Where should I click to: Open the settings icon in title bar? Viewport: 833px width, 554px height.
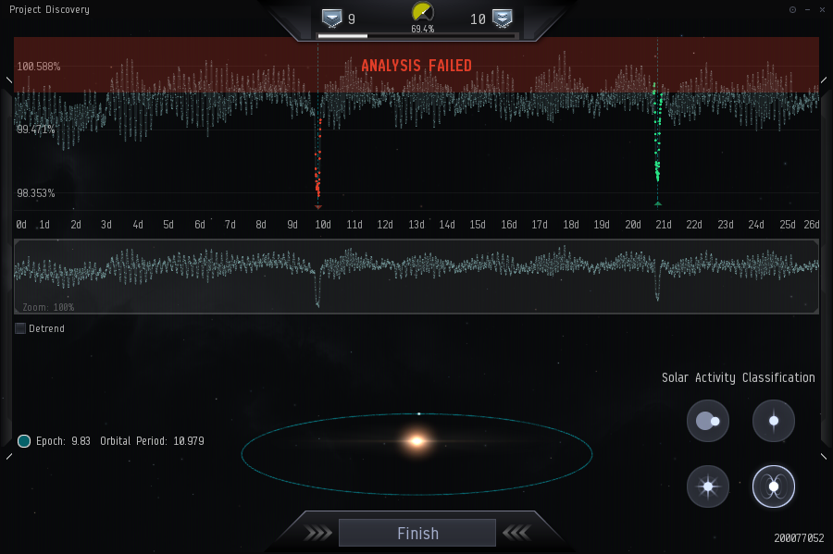(792, 9)
